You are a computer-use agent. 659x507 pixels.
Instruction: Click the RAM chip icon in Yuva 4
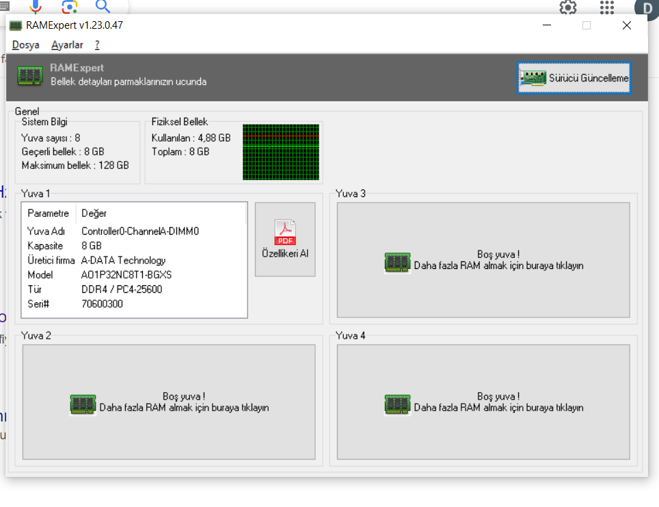click(397, 404)
